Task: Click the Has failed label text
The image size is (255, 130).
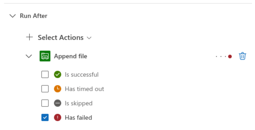Action: coord(78,117)
